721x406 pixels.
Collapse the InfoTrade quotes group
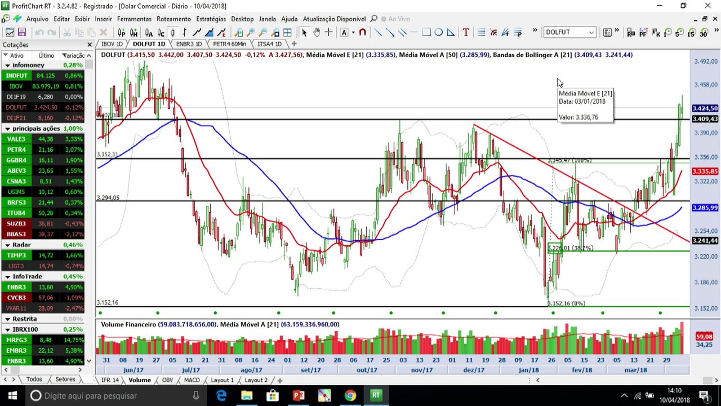pyautogui.click(x=8, y=277)
